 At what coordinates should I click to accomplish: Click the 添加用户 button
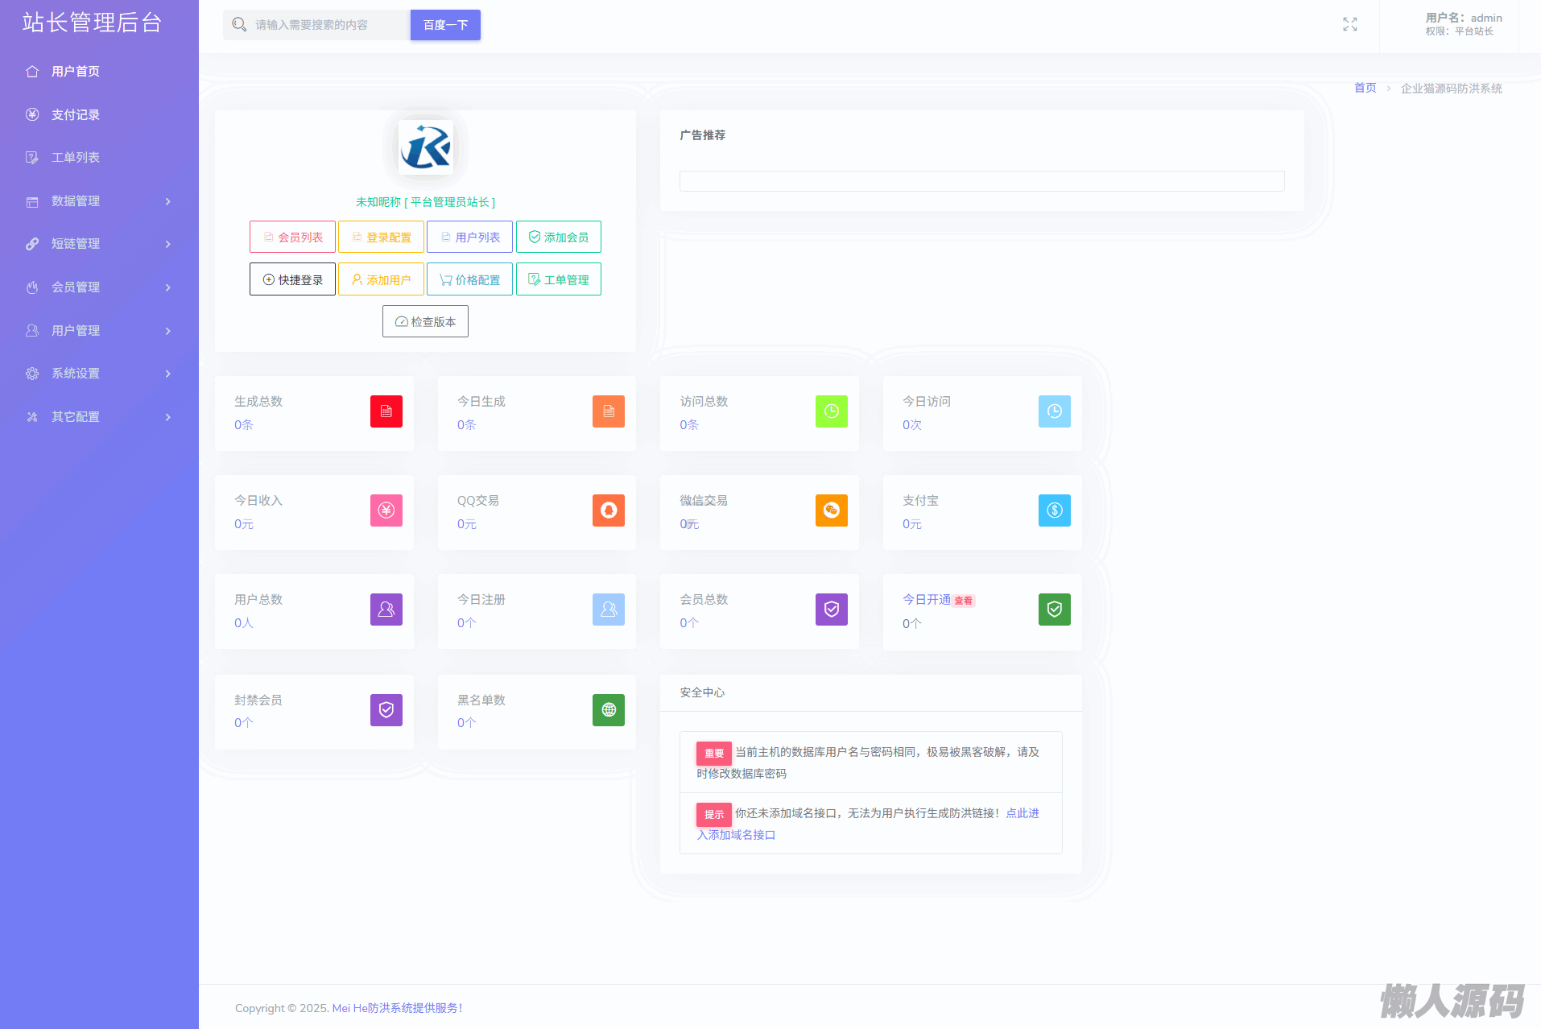tap(381, 279)
